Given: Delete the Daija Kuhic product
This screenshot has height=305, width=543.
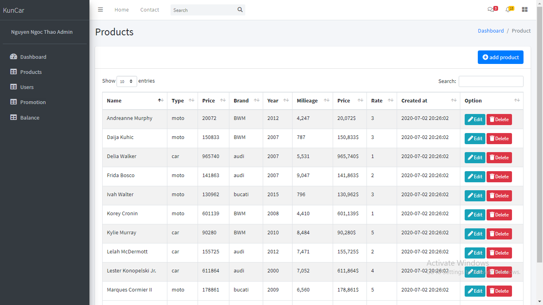Looking at the screenshot, I should [499, 139].
